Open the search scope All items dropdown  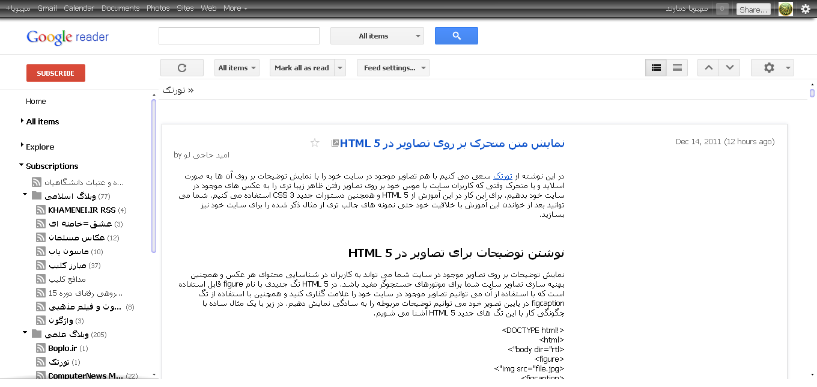coord(377,36)
